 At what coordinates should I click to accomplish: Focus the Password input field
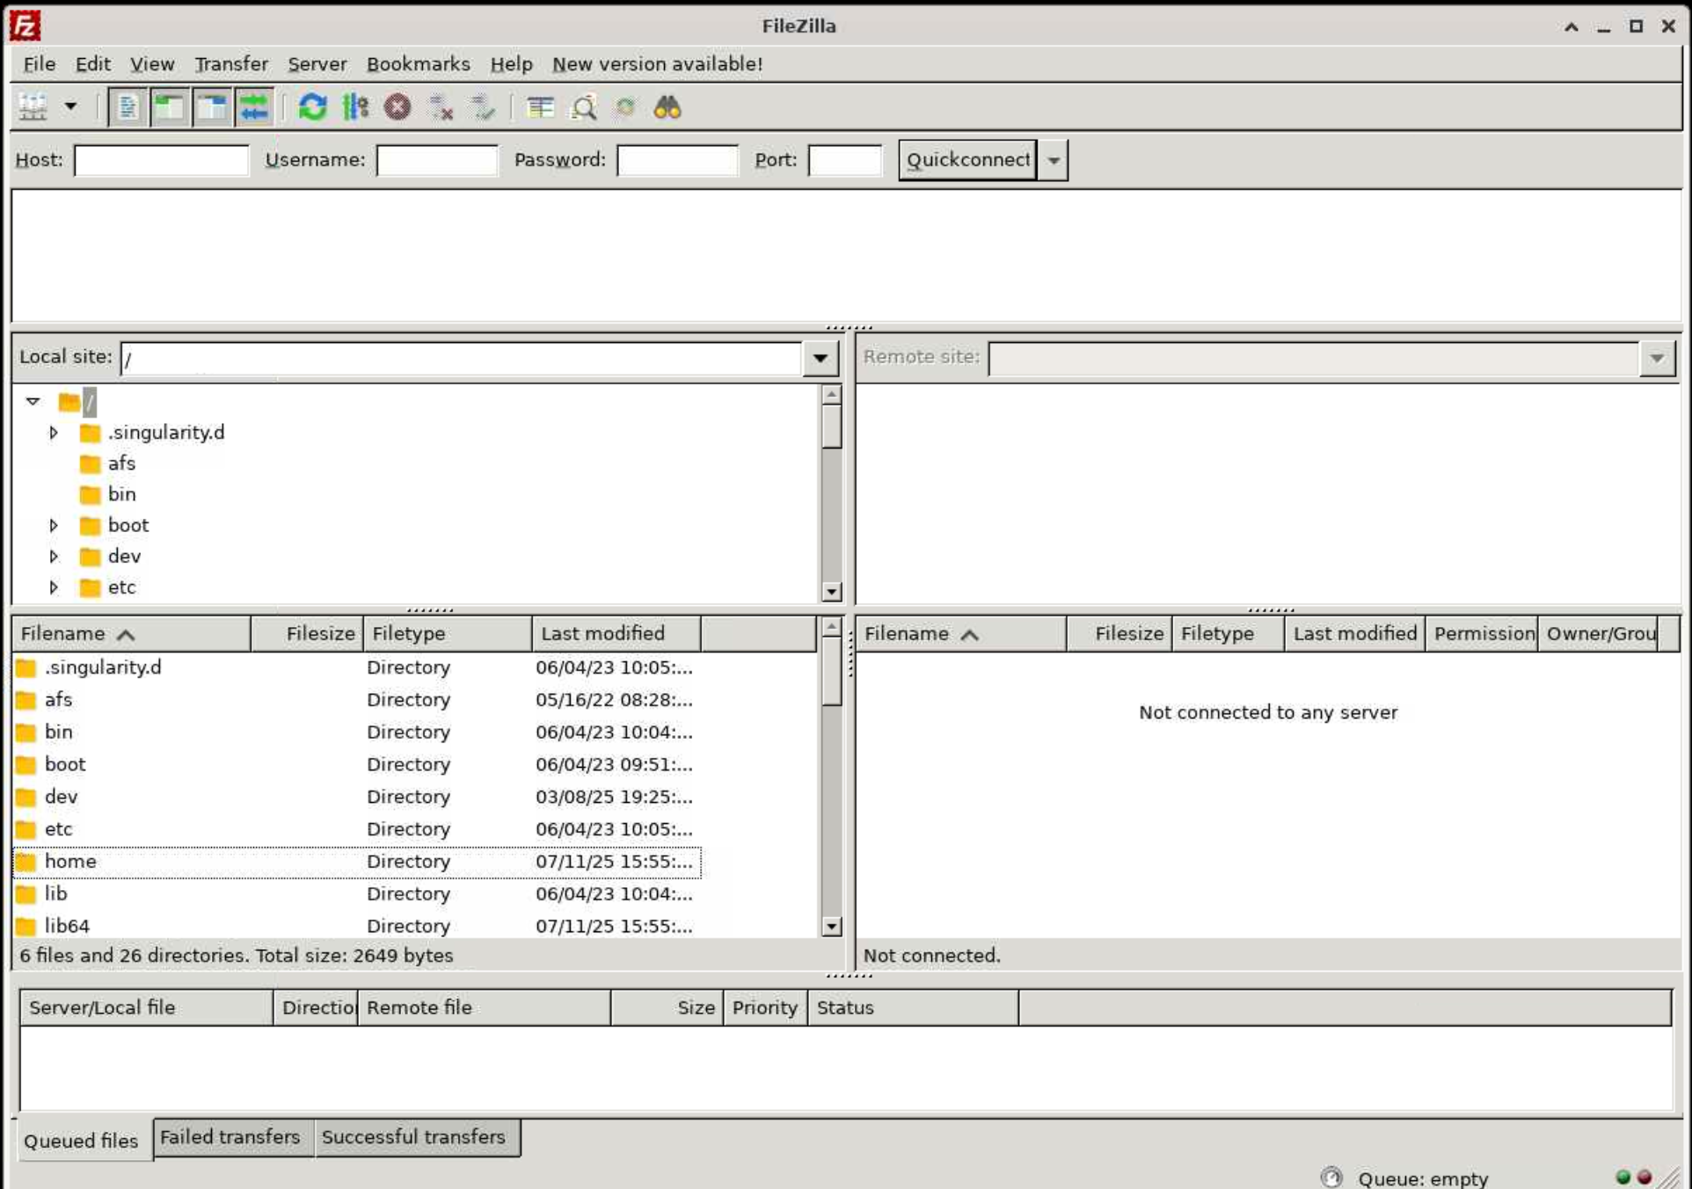(677, 160)
